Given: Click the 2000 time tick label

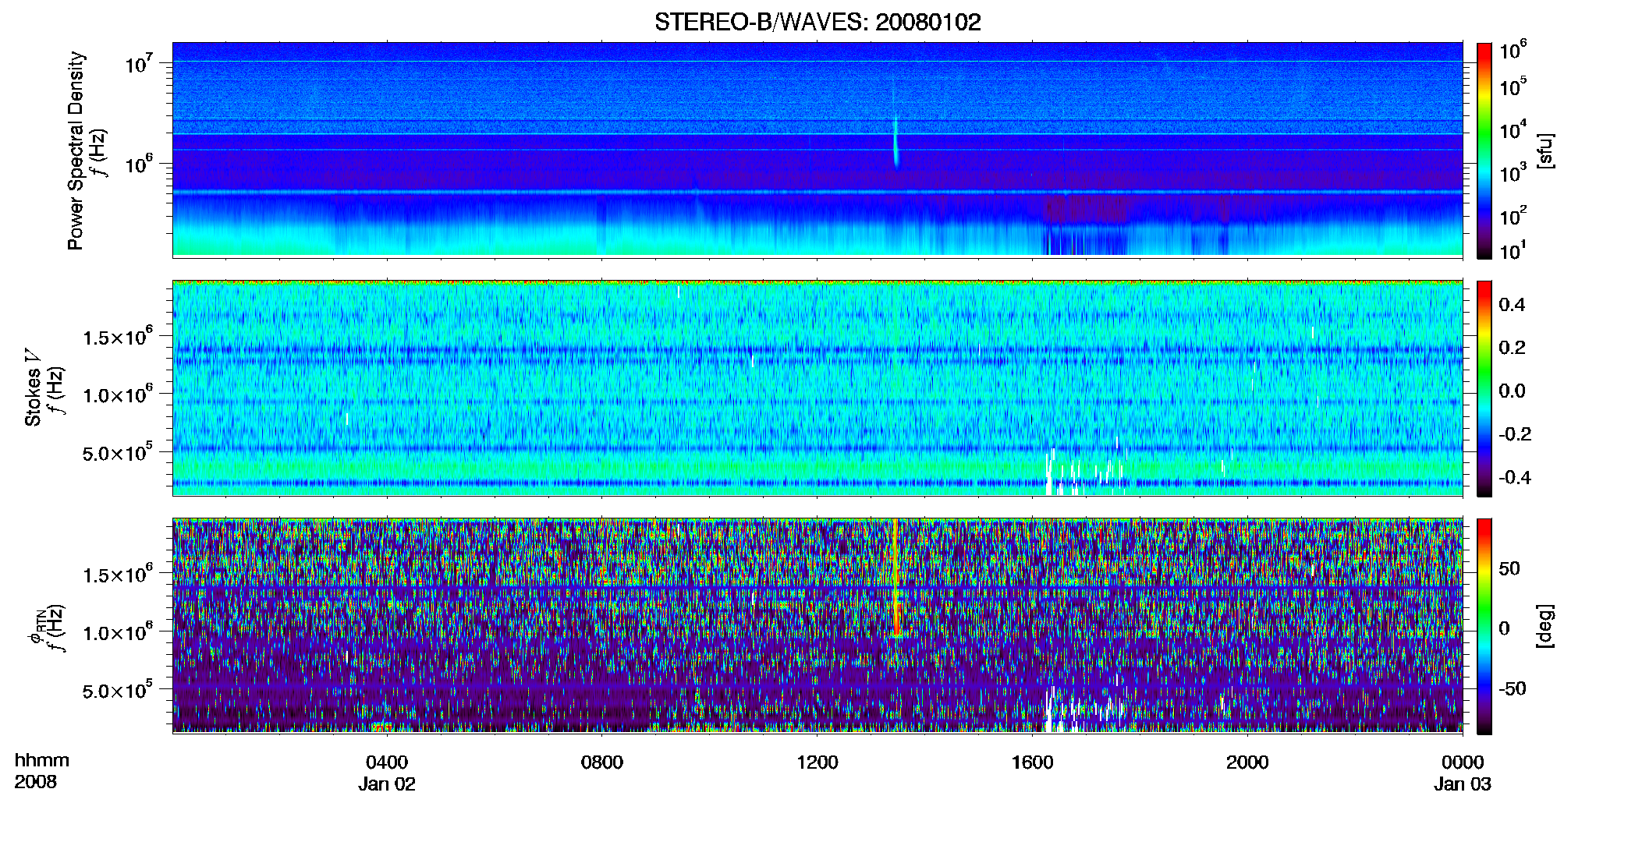Looking at the screenshot, I should [1247, 762].
